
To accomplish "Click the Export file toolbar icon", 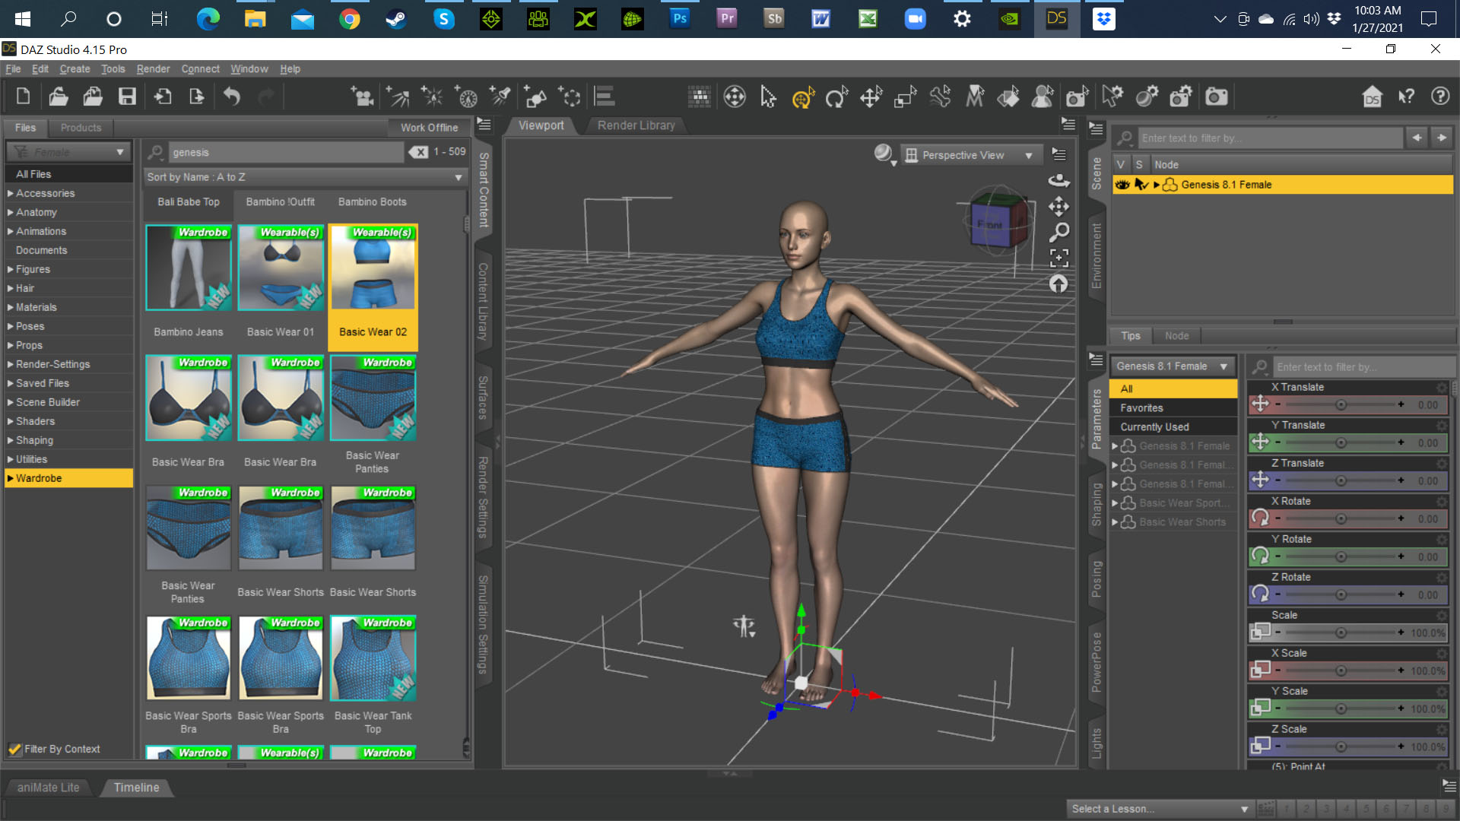I will point(196,97).
